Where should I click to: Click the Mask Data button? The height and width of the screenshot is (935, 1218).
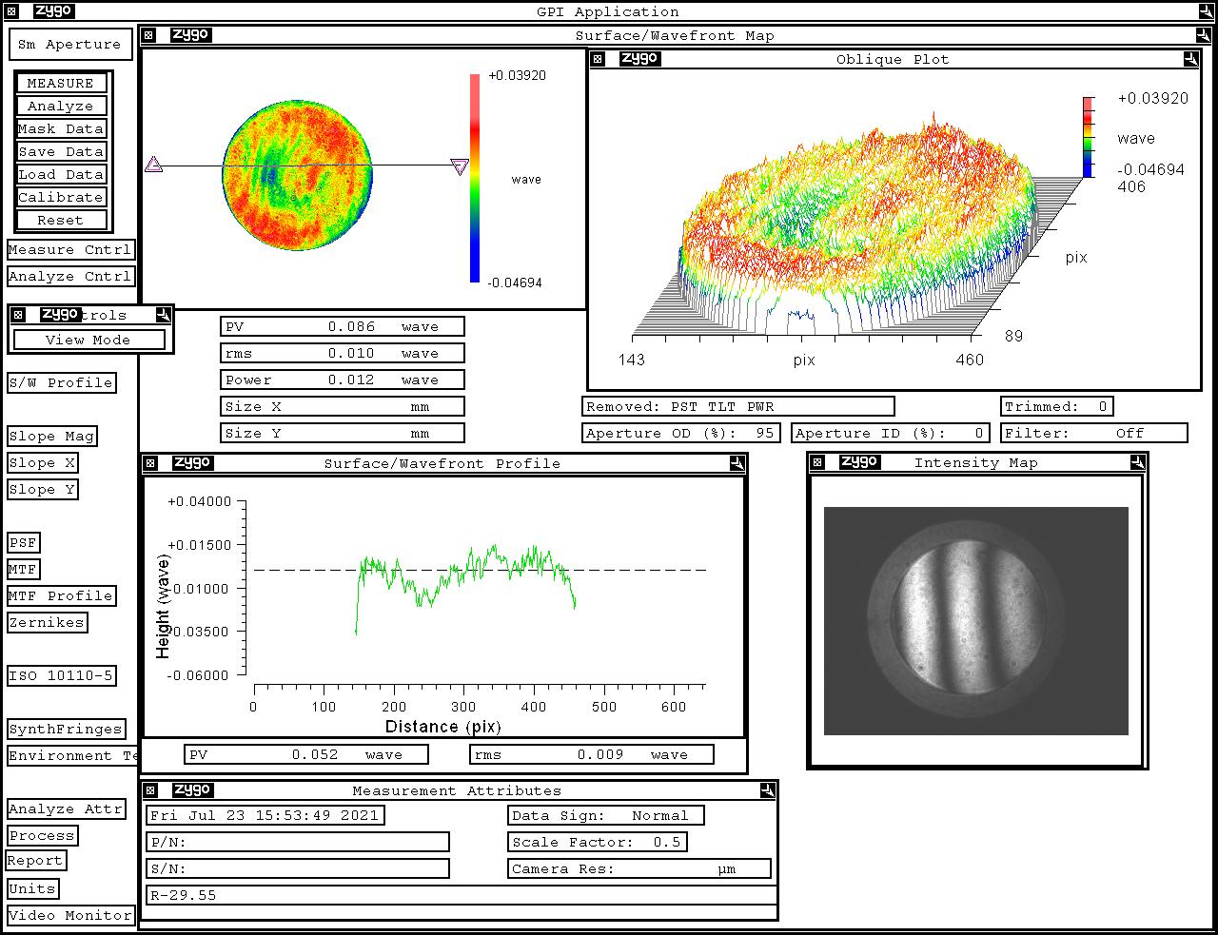(61, 128)
